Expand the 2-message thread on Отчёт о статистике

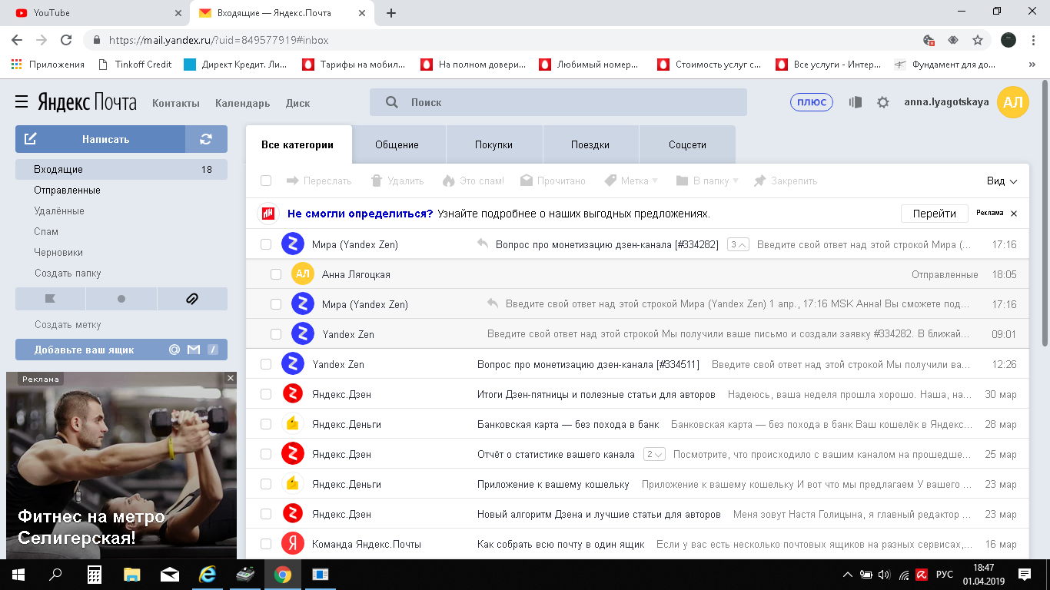tap(654, 454)
